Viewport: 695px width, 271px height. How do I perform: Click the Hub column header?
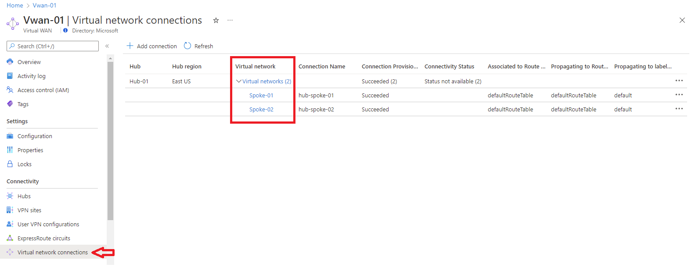click(x=135, y=67)
